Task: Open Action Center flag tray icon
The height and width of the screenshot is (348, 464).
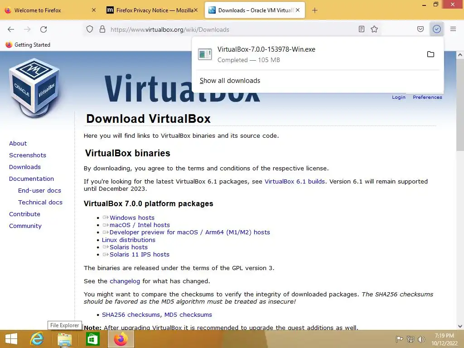Action: [399, 339]
